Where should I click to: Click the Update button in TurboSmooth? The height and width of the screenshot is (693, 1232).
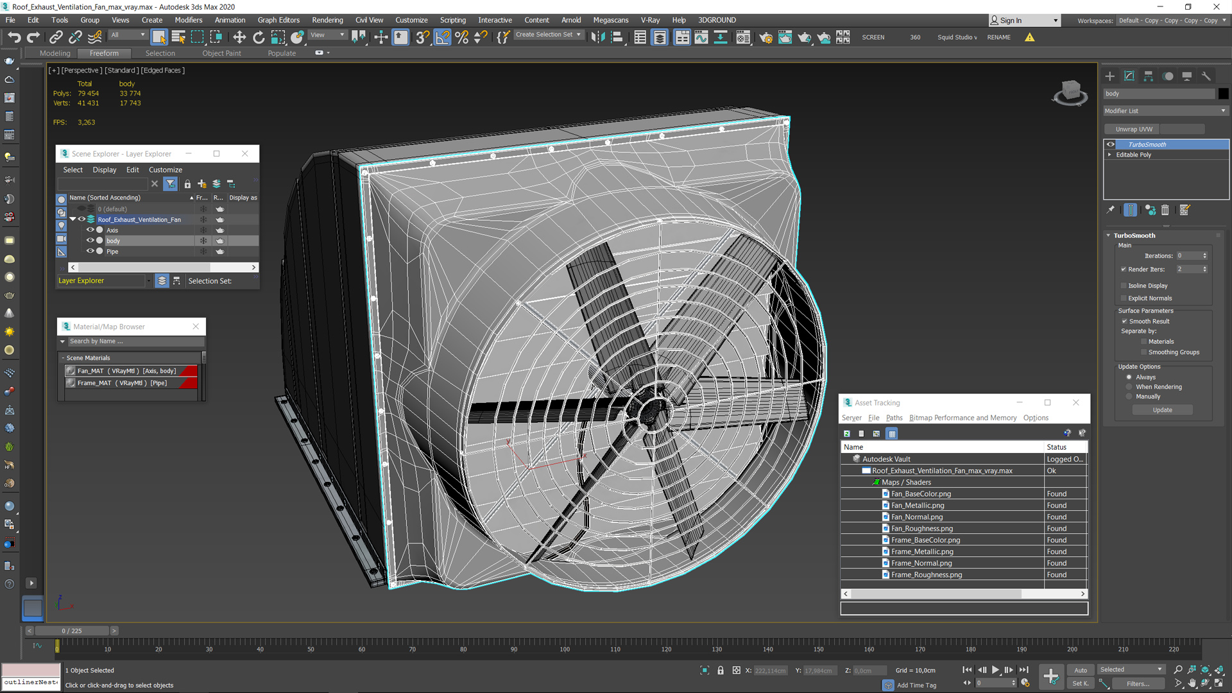(x=1162, y=410)
